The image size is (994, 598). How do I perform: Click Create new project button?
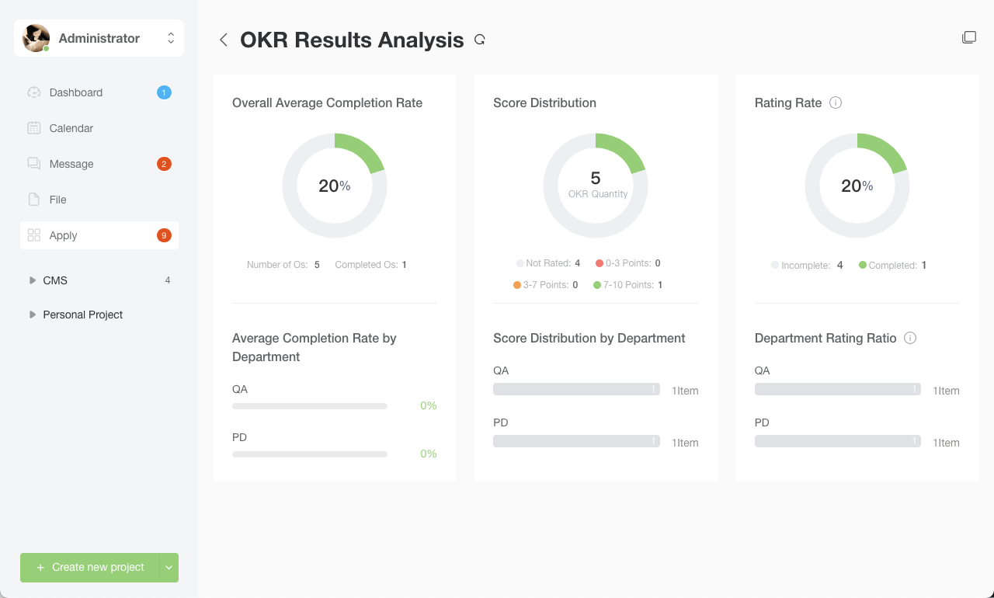tap(90, 568)
